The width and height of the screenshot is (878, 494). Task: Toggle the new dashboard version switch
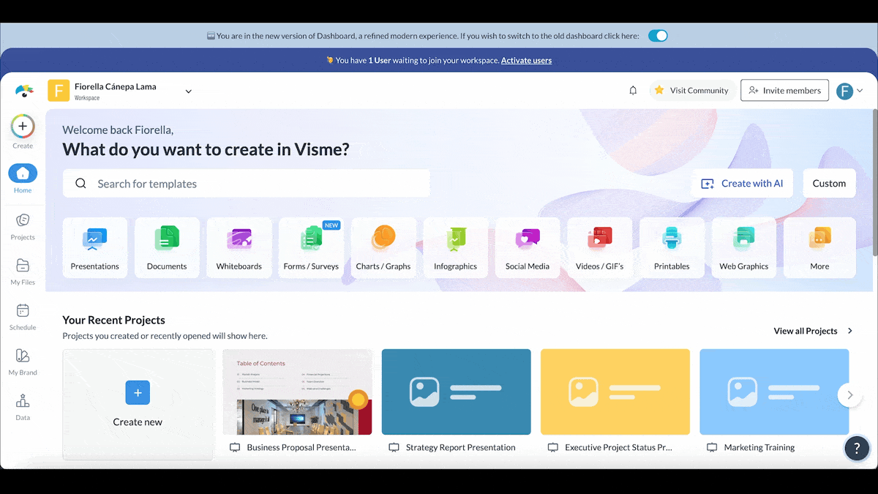pos(658,36)
